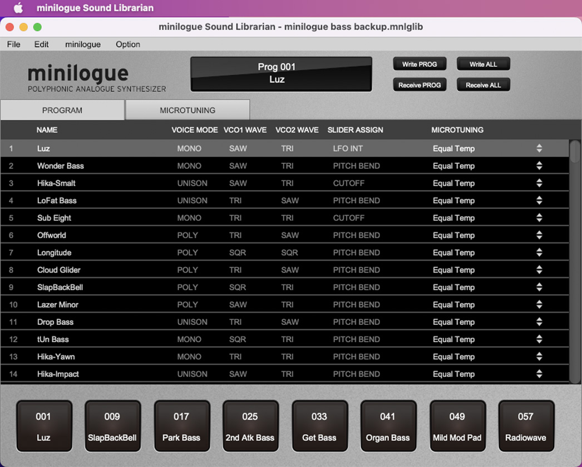This screenshot has height=467, width=582.
Task: Click CUTOFF slider assign for Sub Eight
Action: [x=348, y=217]
